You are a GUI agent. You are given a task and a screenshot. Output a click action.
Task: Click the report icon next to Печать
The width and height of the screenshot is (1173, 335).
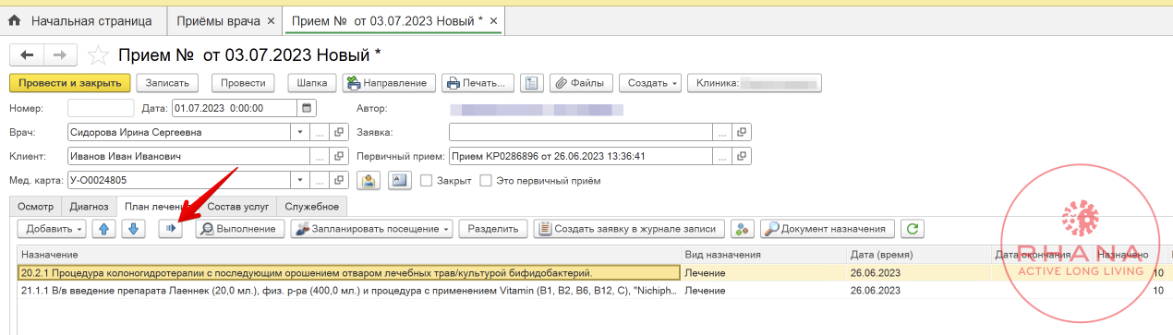(x=531, y=82)
